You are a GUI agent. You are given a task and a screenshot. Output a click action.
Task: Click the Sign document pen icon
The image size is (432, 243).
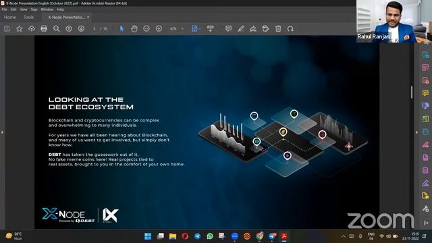click(x=253, y=28)
